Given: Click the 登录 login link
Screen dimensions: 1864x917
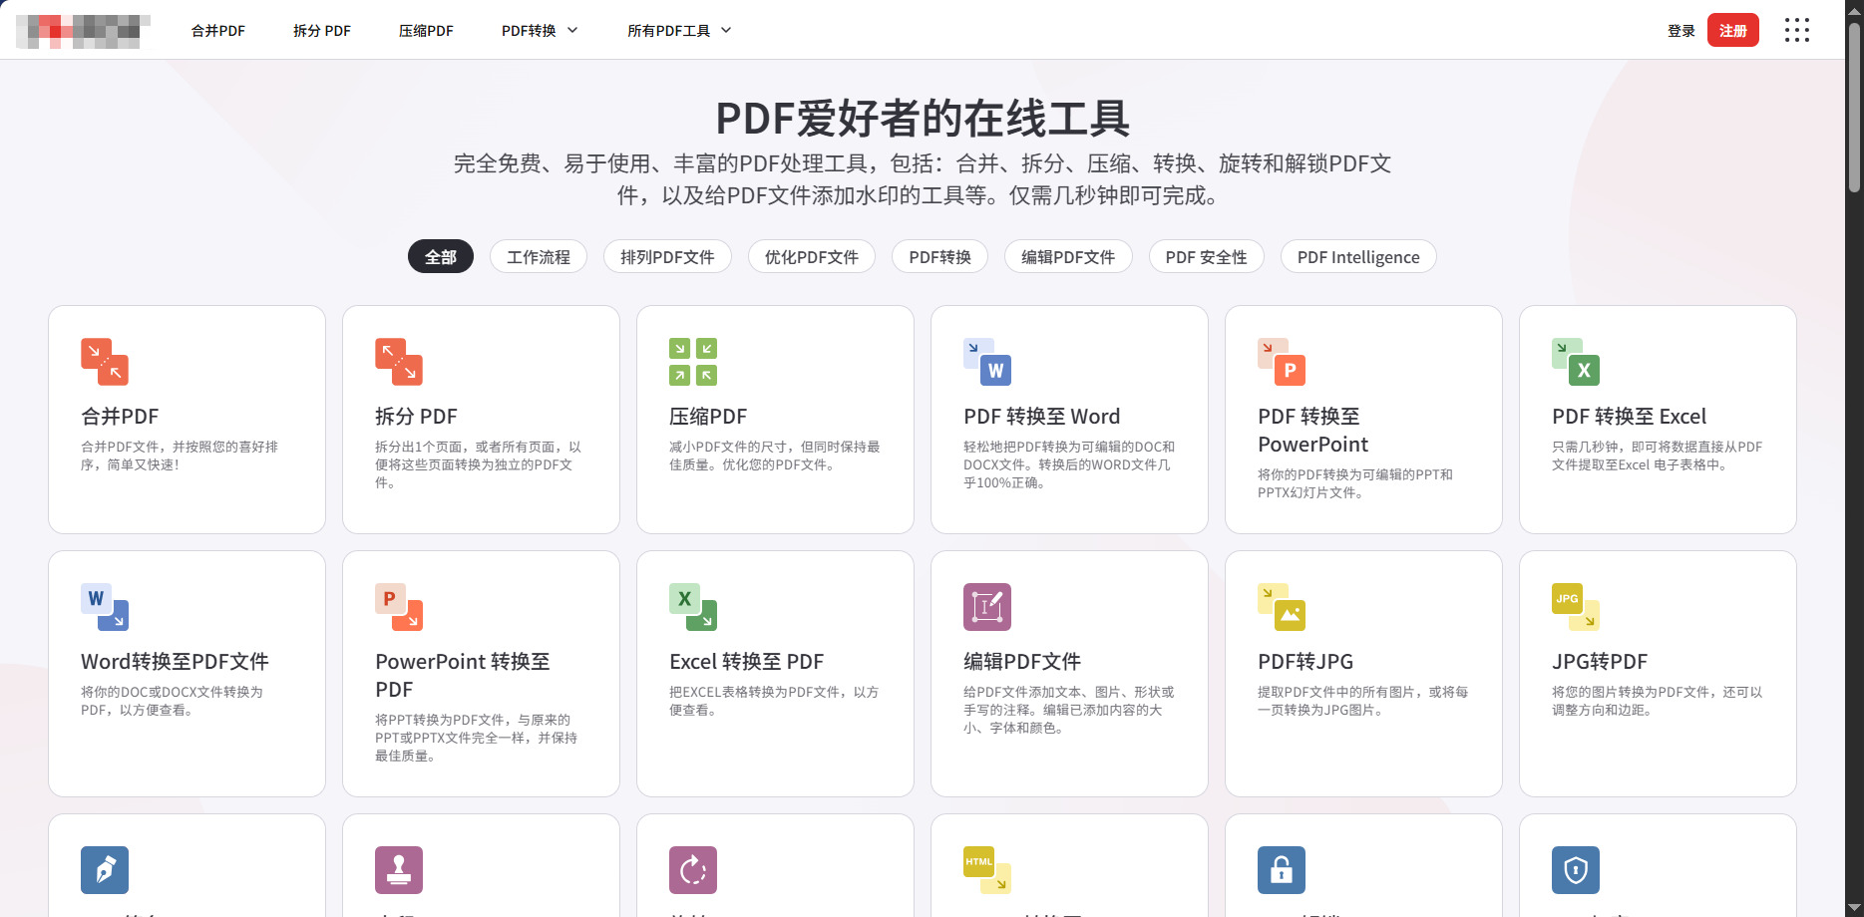Looking at the screenshot, I should 1681,31.
